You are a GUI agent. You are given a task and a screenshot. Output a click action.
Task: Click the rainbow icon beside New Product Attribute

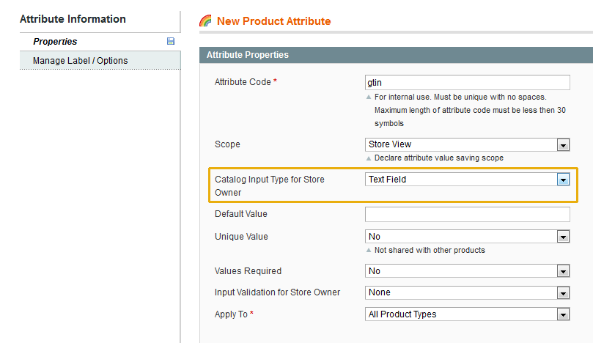click(206, 21)
